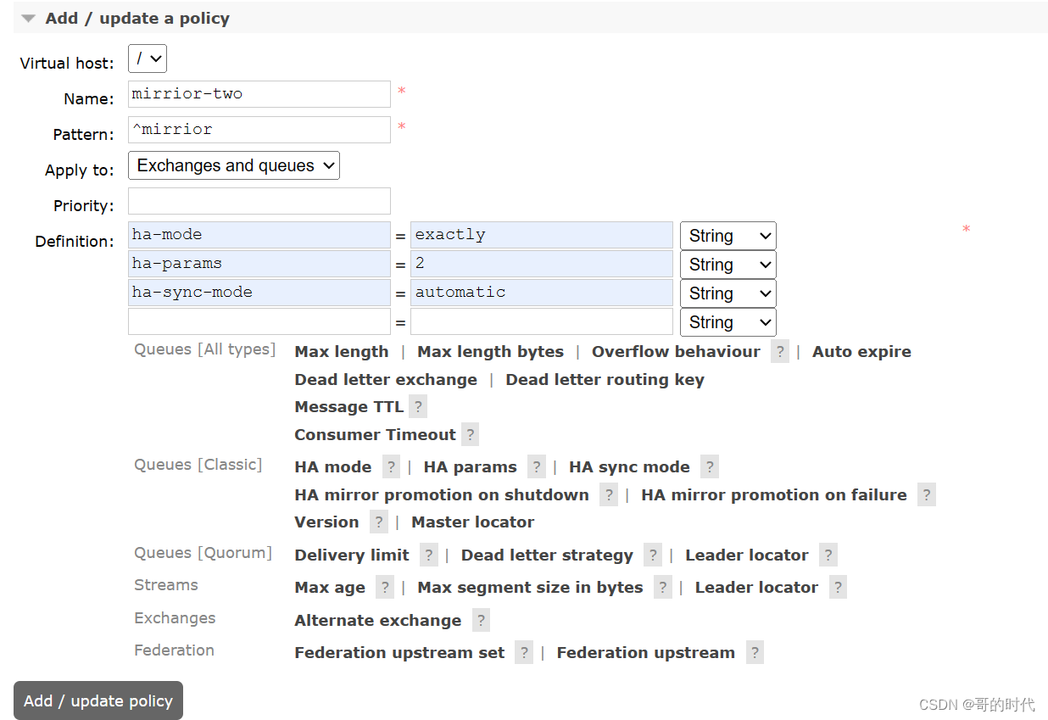The image size is (1048, 720).
Task: Open the Apply to dropdown
Action: point(233,165)
